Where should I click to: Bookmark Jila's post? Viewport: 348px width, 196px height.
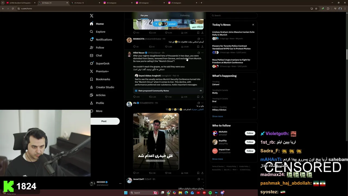[198, 173]
